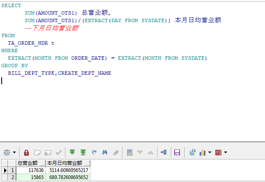
Task: Click the WHERE keyword in the editor
Action: pos(10,51)
